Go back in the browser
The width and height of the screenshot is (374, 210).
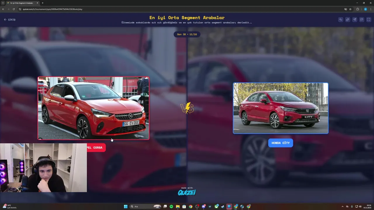pos(3,9)
